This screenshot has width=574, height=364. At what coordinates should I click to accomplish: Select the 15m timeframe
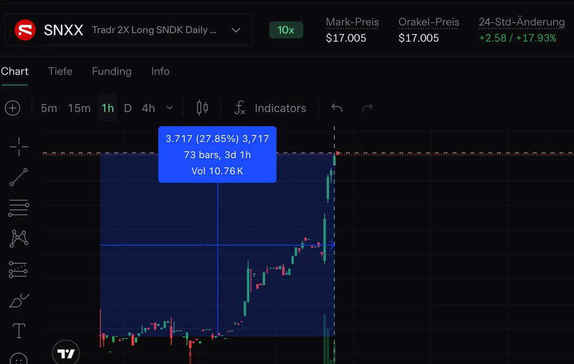click(79, 108)
